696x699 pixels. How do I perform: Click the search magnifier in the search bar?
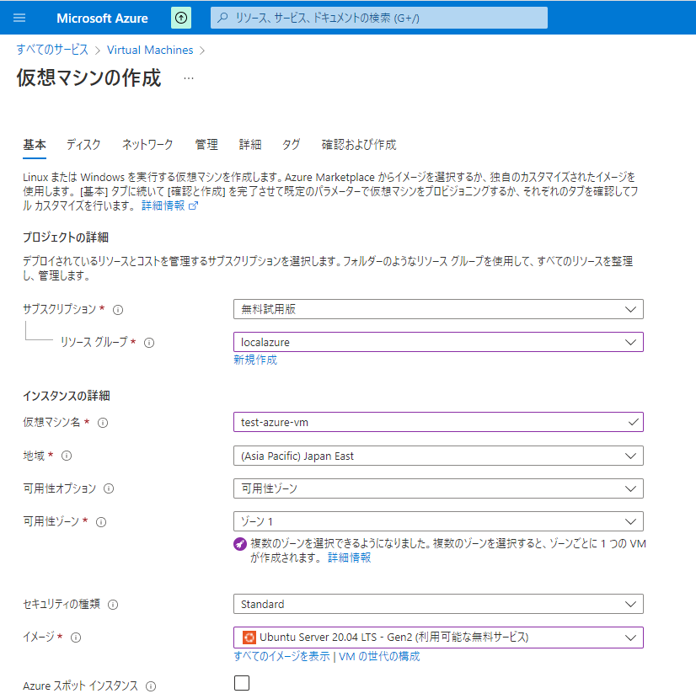click(x=221, y=18)
